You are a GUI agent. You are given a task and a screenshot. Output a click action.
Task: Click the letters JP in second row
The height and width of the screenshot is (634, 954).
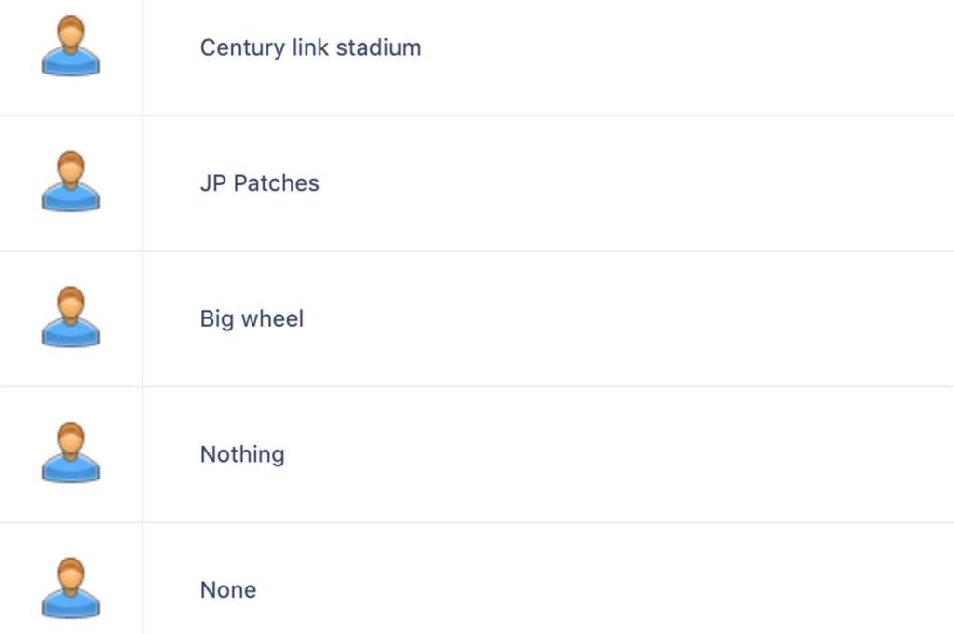click(x=212, y=183)
